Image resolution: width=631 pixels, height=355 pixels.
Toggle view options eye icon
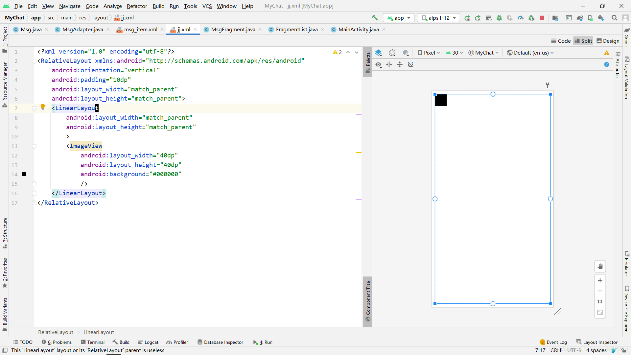pyautogui.click(x=379, y=64)
